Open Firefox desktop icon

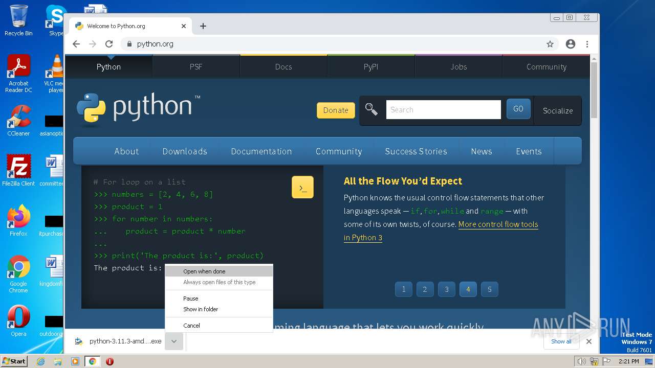[18, 220]
